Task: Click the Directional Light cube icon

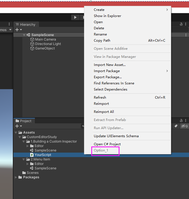Action: (x=32, y=44)
